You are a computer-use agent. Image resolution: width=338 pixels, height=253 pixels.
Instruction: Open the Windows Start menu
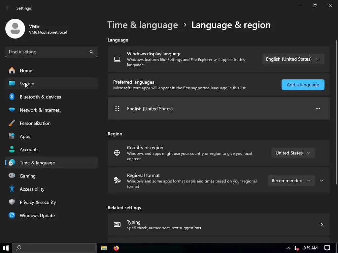6,248
